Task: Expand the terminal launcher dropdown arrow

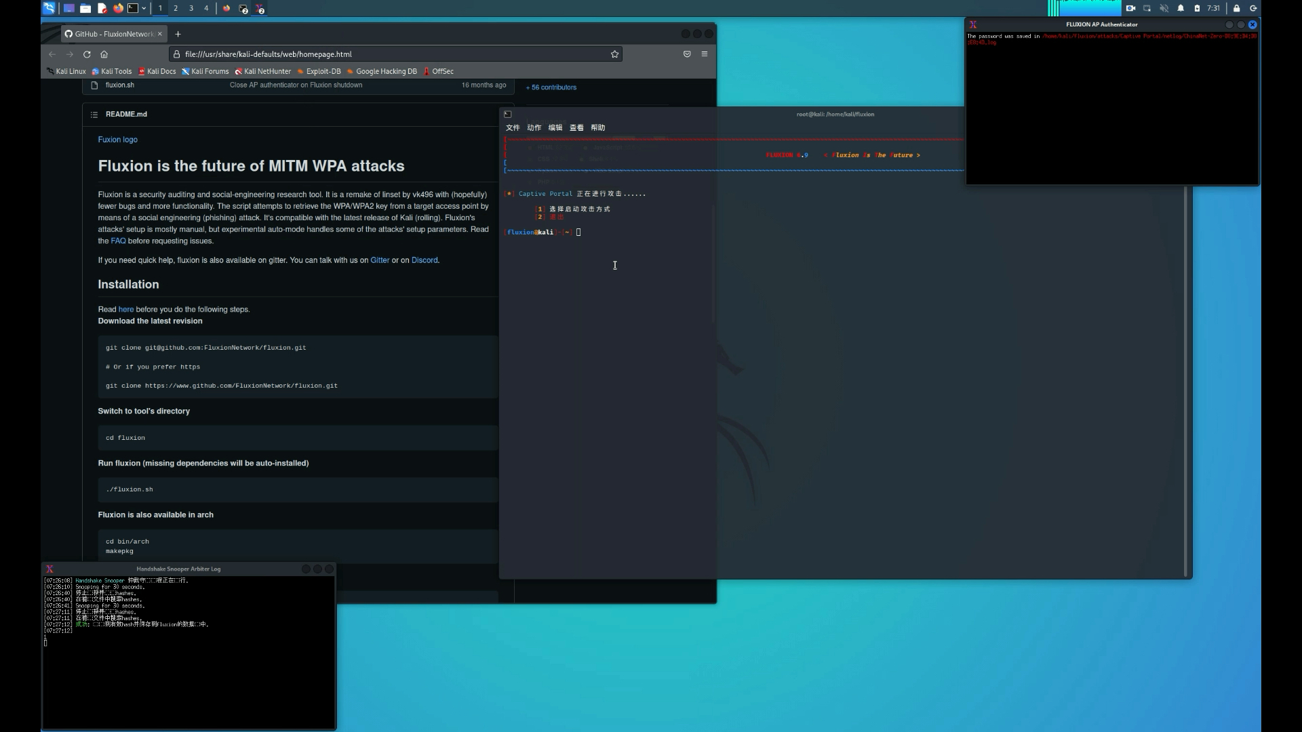Action: coord(144,8)
